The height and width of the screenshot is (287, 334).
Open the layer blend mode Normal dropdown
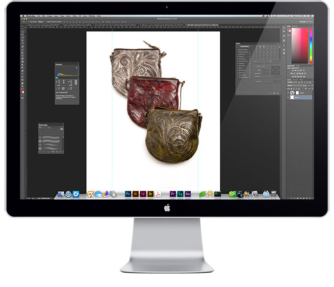[294, 86]
